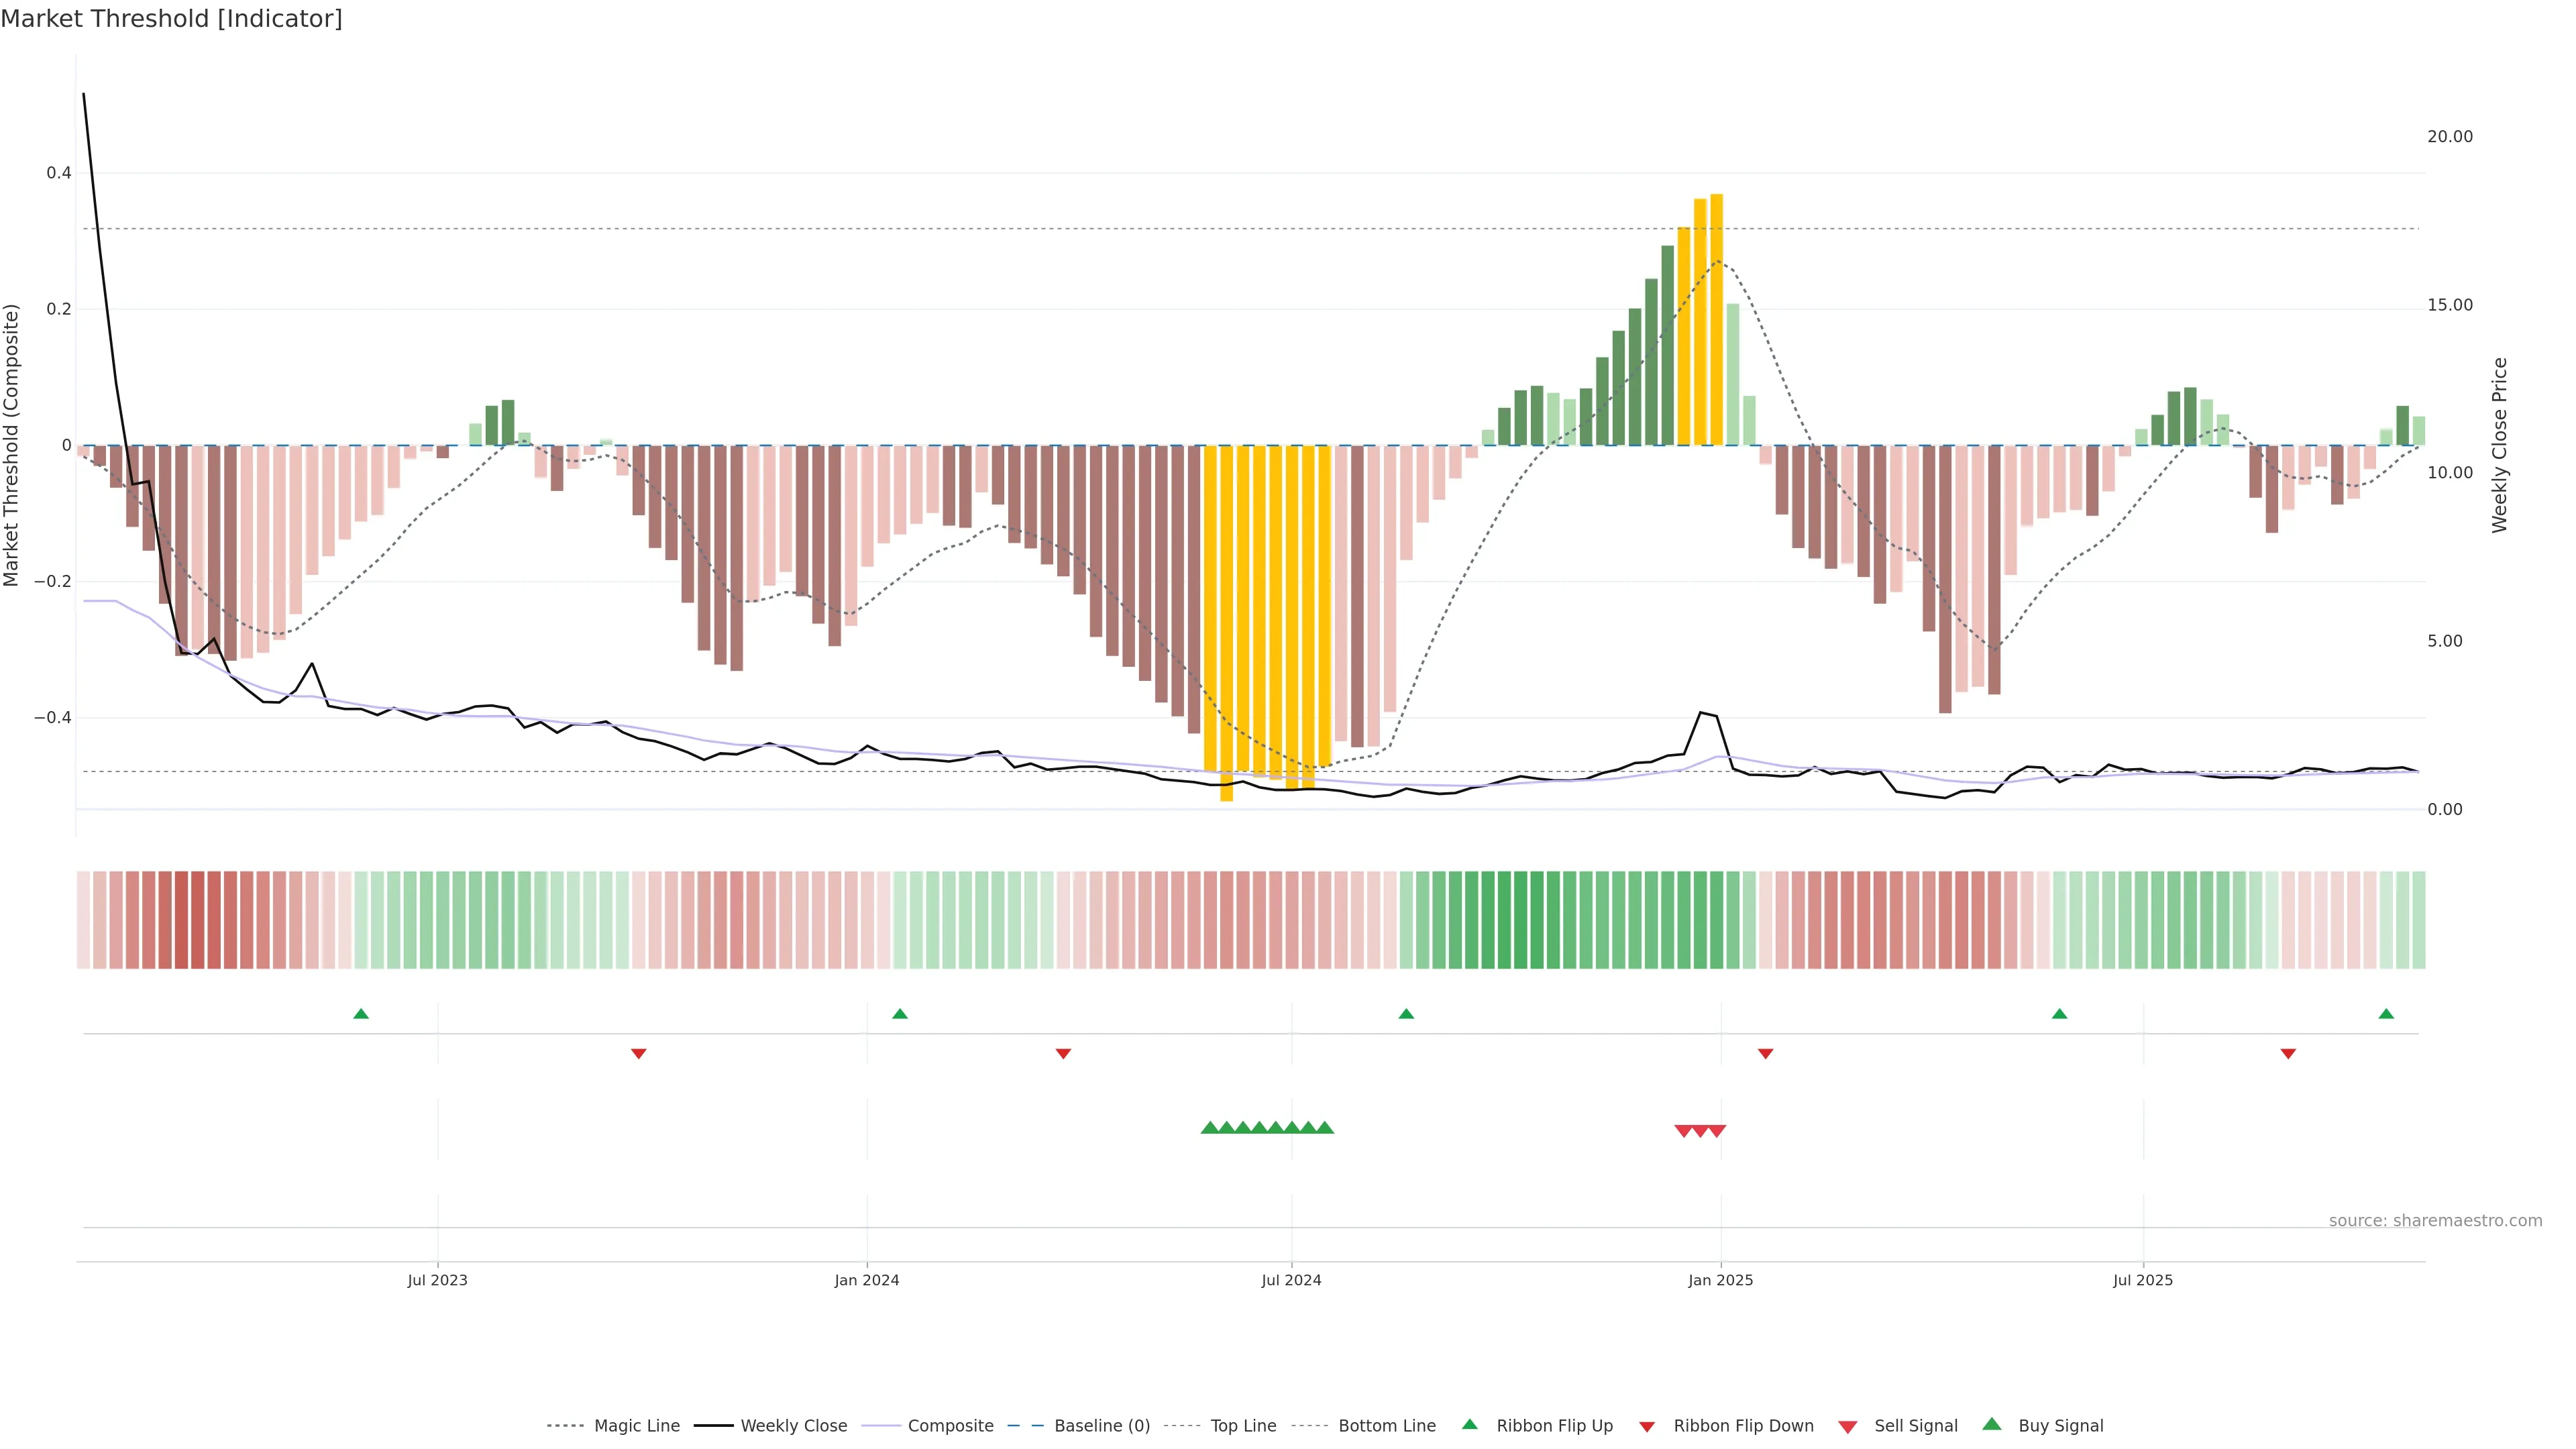2576x1449 pixels.
Task: Click leftmost red sell signal triangle near Jan 2025
Action: click(x=1683, y=1131)
